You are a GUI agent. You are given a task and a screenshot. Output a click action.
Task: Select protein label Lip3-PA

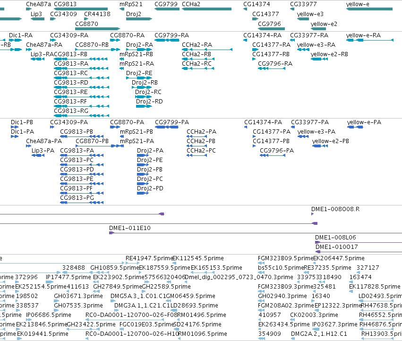pos(43,151)
